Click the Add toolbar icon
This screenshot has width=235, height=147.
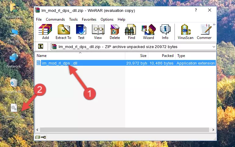(x=45, y=32)
